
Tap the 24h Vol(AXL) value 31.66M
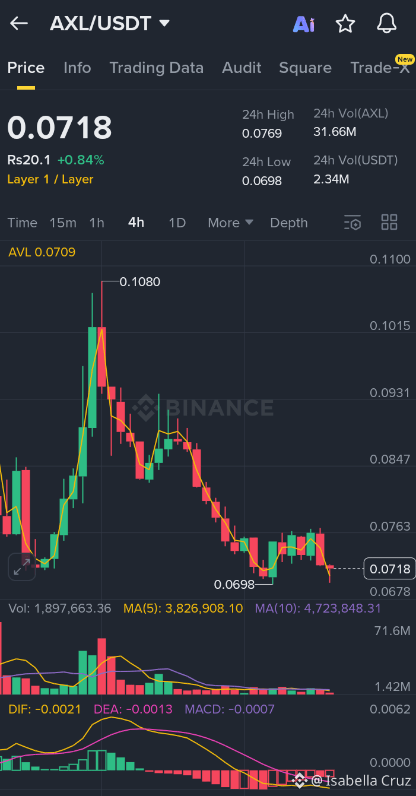[335, 132]
